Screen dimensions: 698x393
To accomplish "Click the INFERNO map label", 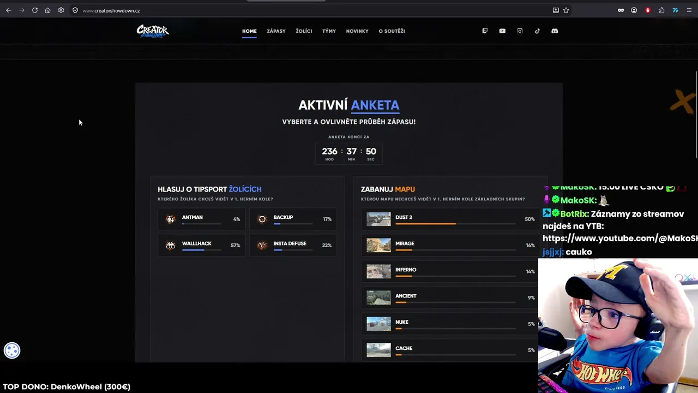I will click(406, 270).
